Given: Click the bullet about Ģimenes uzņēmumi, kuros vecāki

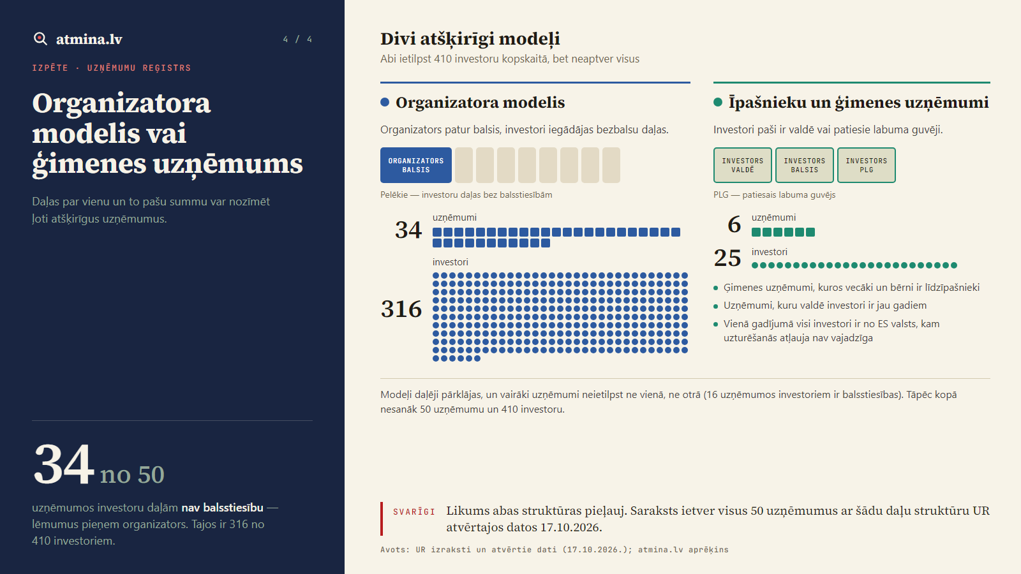Looking at the screenshot, I should click(x=851, y=288).
